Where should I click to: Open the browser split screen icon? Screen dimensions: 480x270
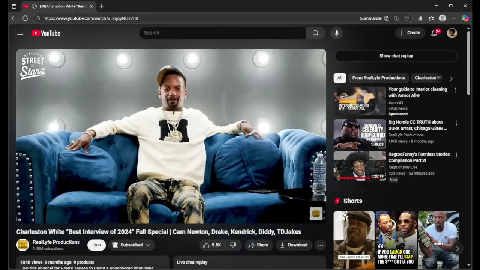[x=396, y=18]
